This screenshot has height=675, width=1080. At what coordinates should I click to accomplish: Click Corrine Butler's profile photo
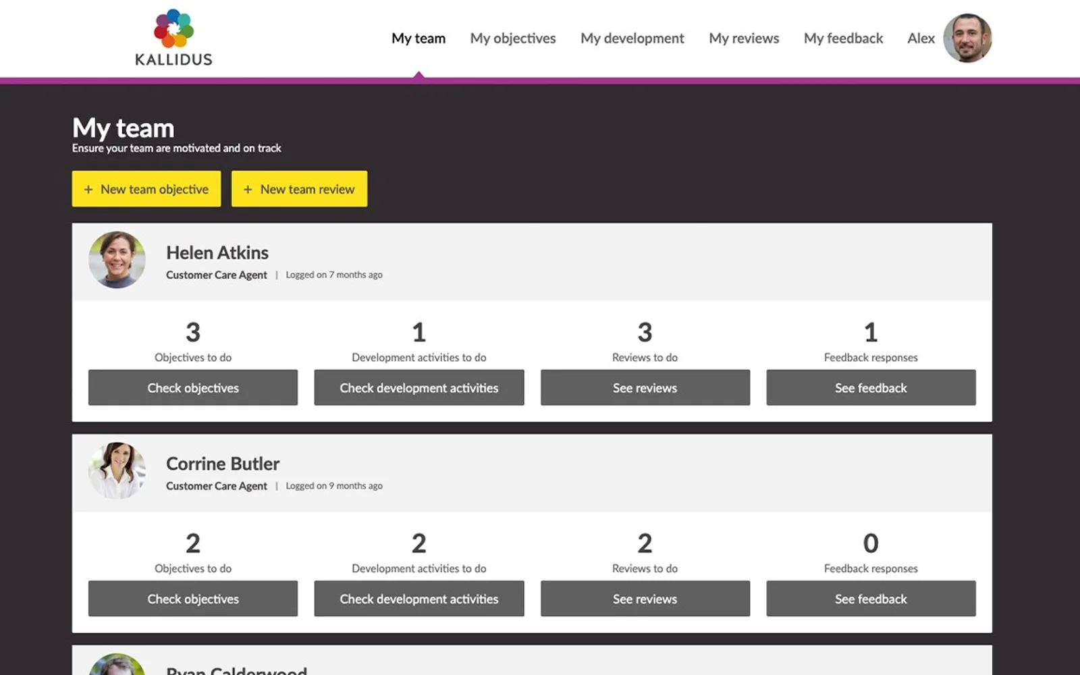(x=117, y=471)
